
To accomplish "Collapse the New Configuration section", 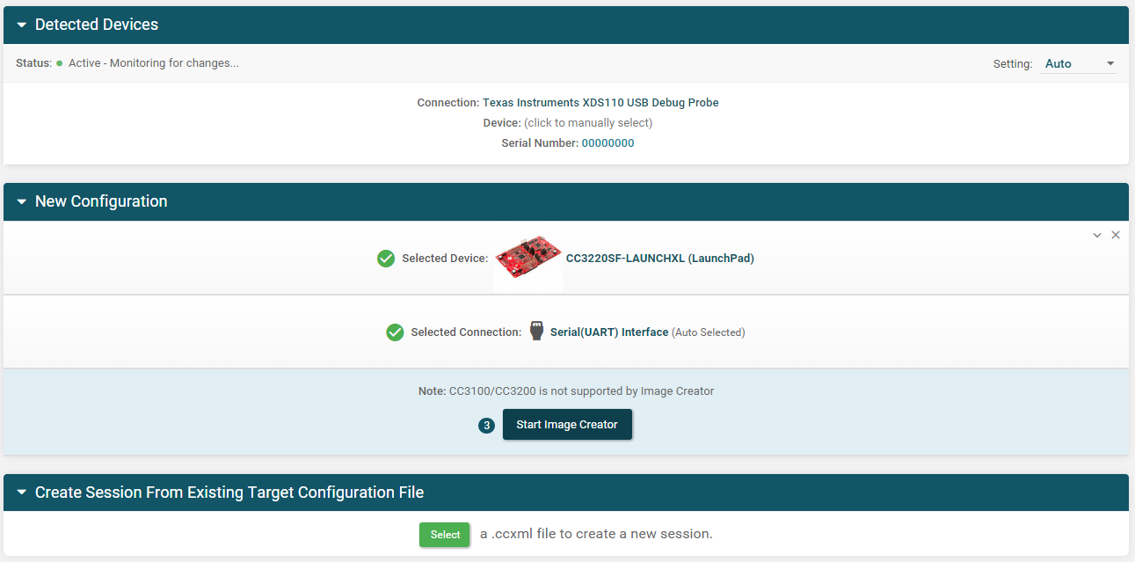I will point(22,202).
